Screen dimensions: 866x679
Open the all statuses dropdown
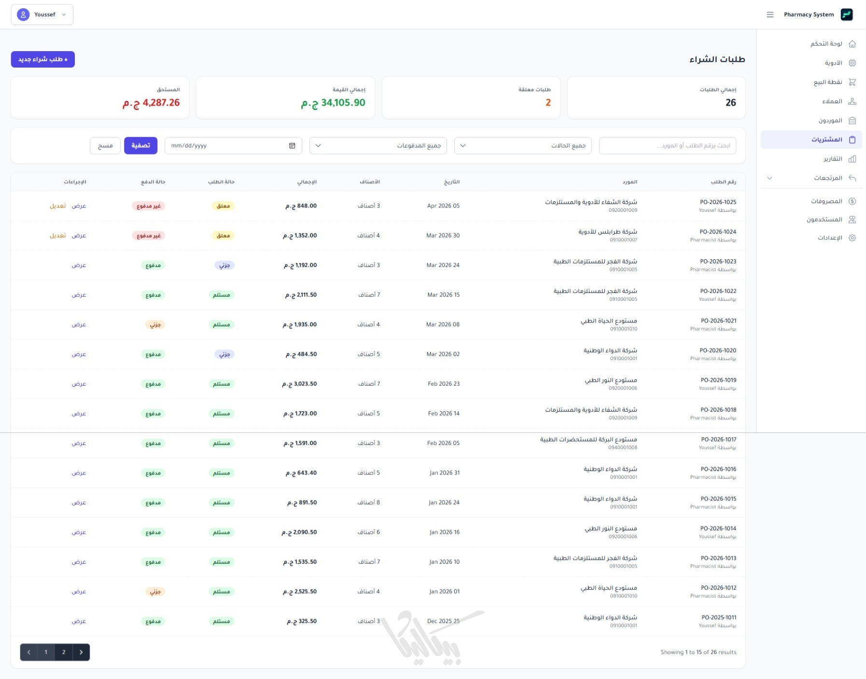pyautogui.click(x=522, y=146)
